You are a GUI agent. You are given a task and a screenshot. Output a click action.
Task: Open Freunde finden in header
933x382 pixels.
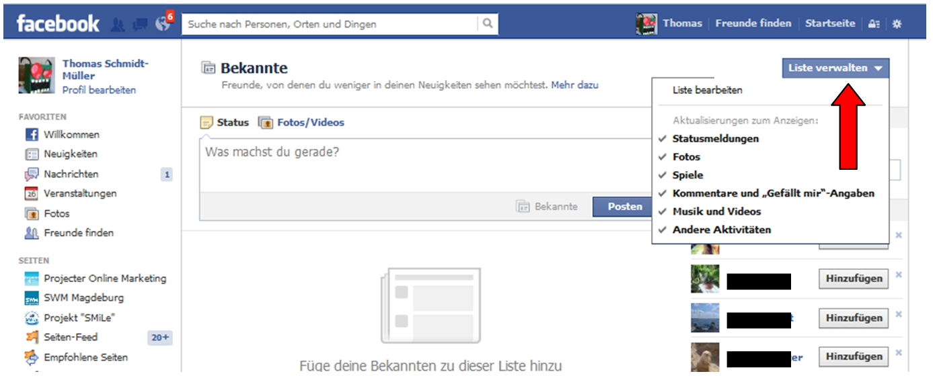tap(753, 23)
